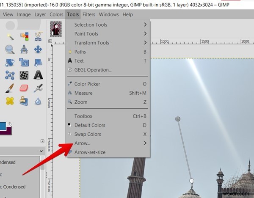Open the background color swatch

coord(8,132)
